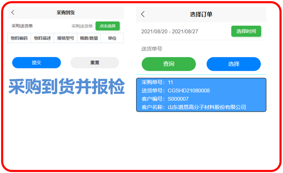Focus the 采购送货单 placeholder input field
Viewport: 283px width, 173px height.
click(x=82, y=26)
